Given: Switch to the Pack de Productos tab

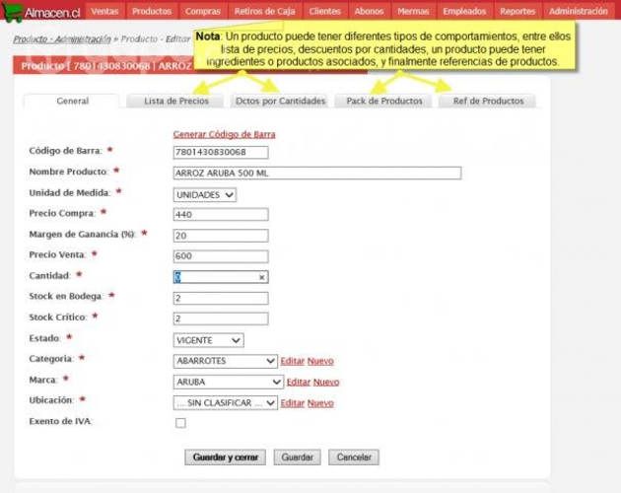Looking at the screenshot, I should 384,101.
